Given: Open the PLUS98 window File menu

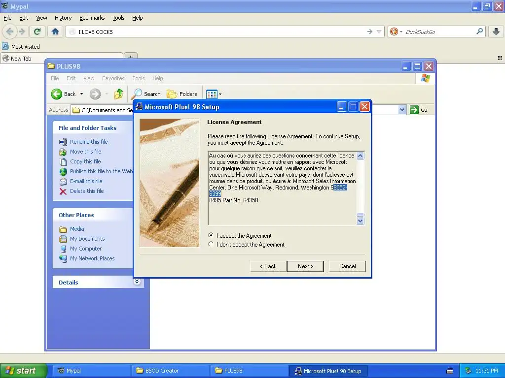Looking at the screenshot, I should tap(55, 78).
